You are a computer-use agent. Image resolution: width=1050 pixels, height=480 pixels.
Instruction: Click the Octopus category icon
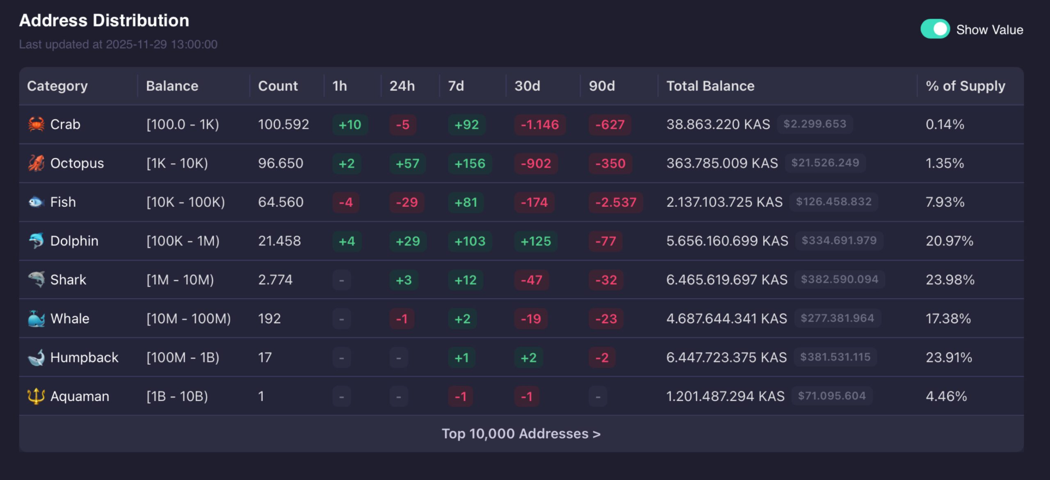tap(36, 163)
